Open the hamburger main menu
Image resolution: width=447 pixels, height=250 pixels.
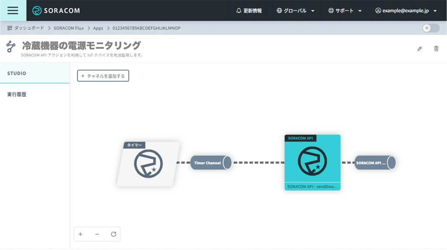pos(13,10)
